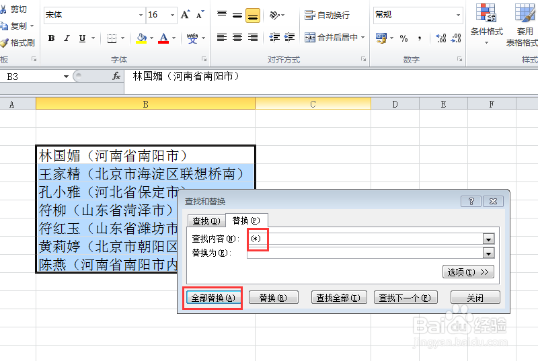Select the Format Painter (格式刷) brush
The image size is (538, 361).
pyautogui.click(x=4, y=43)
